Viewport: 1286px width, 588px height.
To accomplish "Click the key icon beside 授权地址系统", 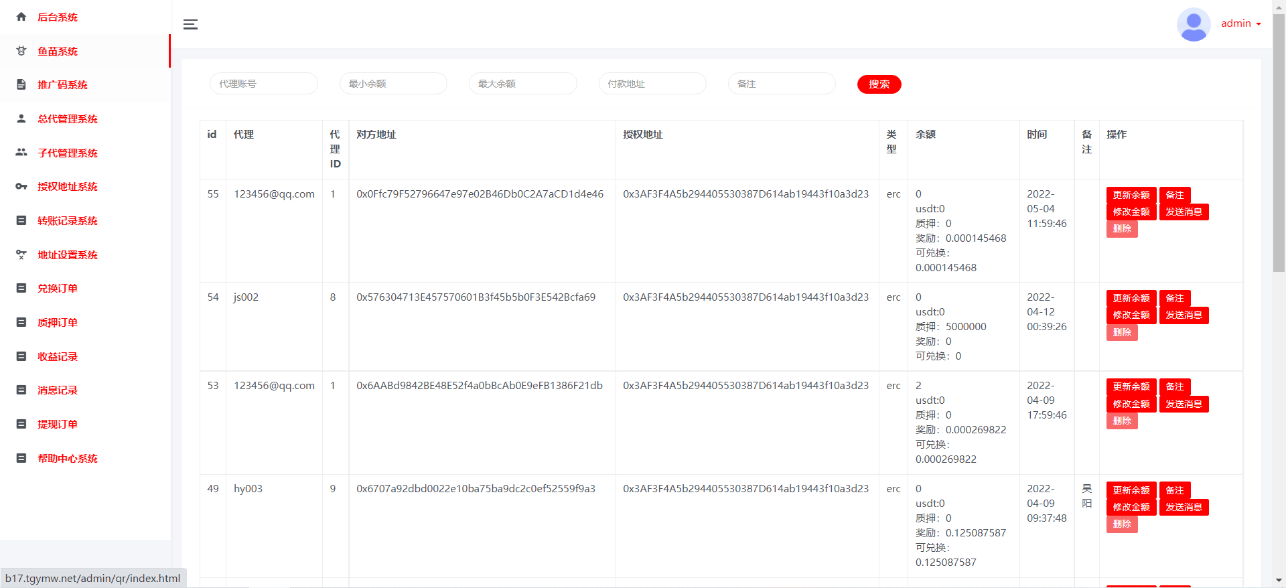I will coord(21,187).
